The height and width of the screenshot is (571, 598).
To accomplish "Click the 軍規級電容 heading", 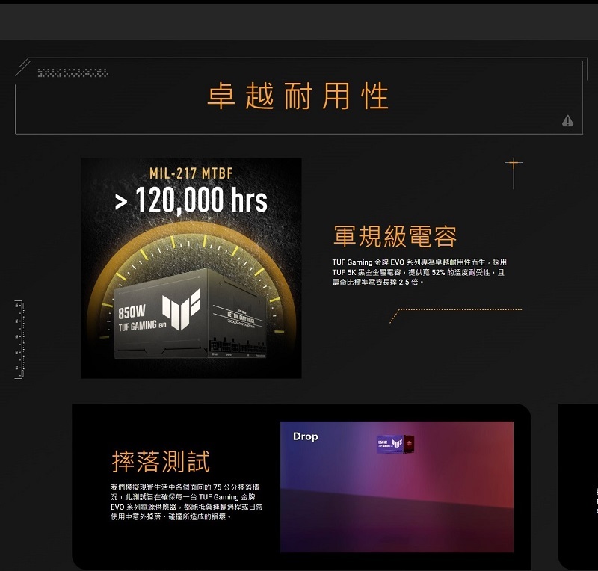I will click(x=394, y=237).
